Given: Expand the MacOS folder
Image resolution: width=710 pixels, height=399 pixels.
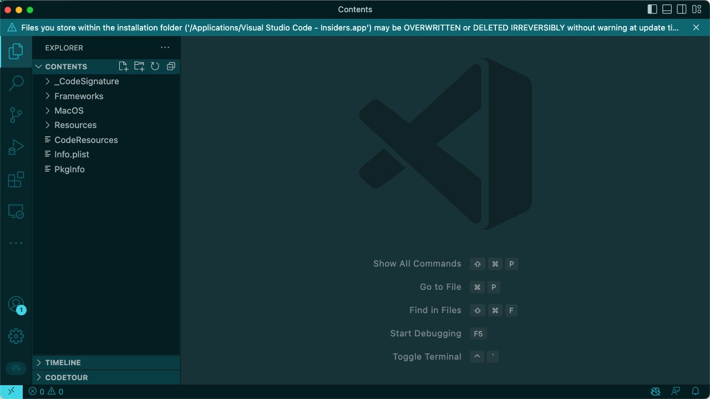Looking at the screenshot, I should tap(106, 110).
